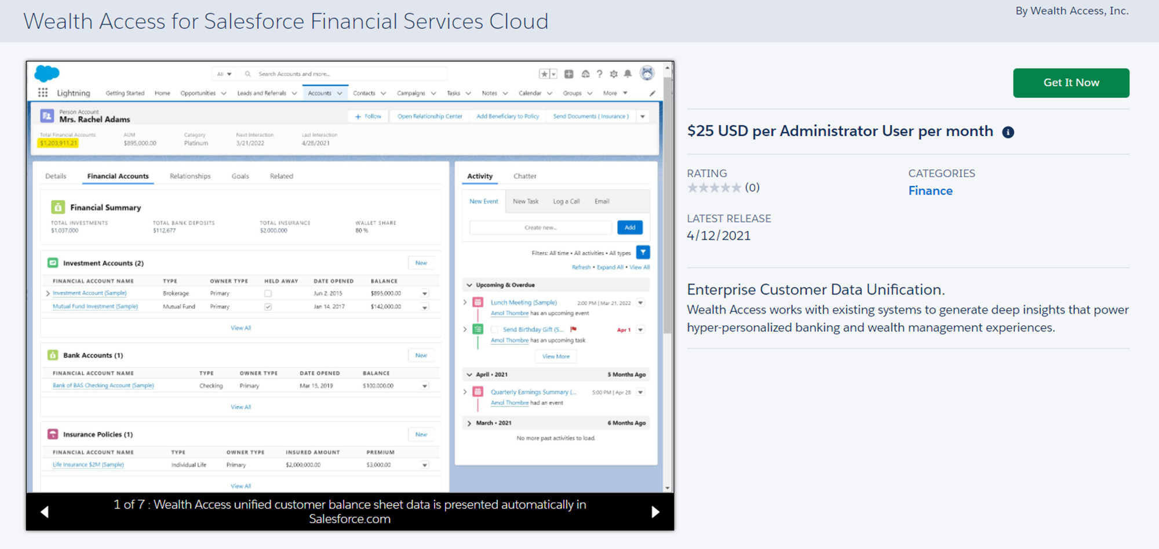Open the notifications bell
The image size is (1159, 549).
(628, 74)
